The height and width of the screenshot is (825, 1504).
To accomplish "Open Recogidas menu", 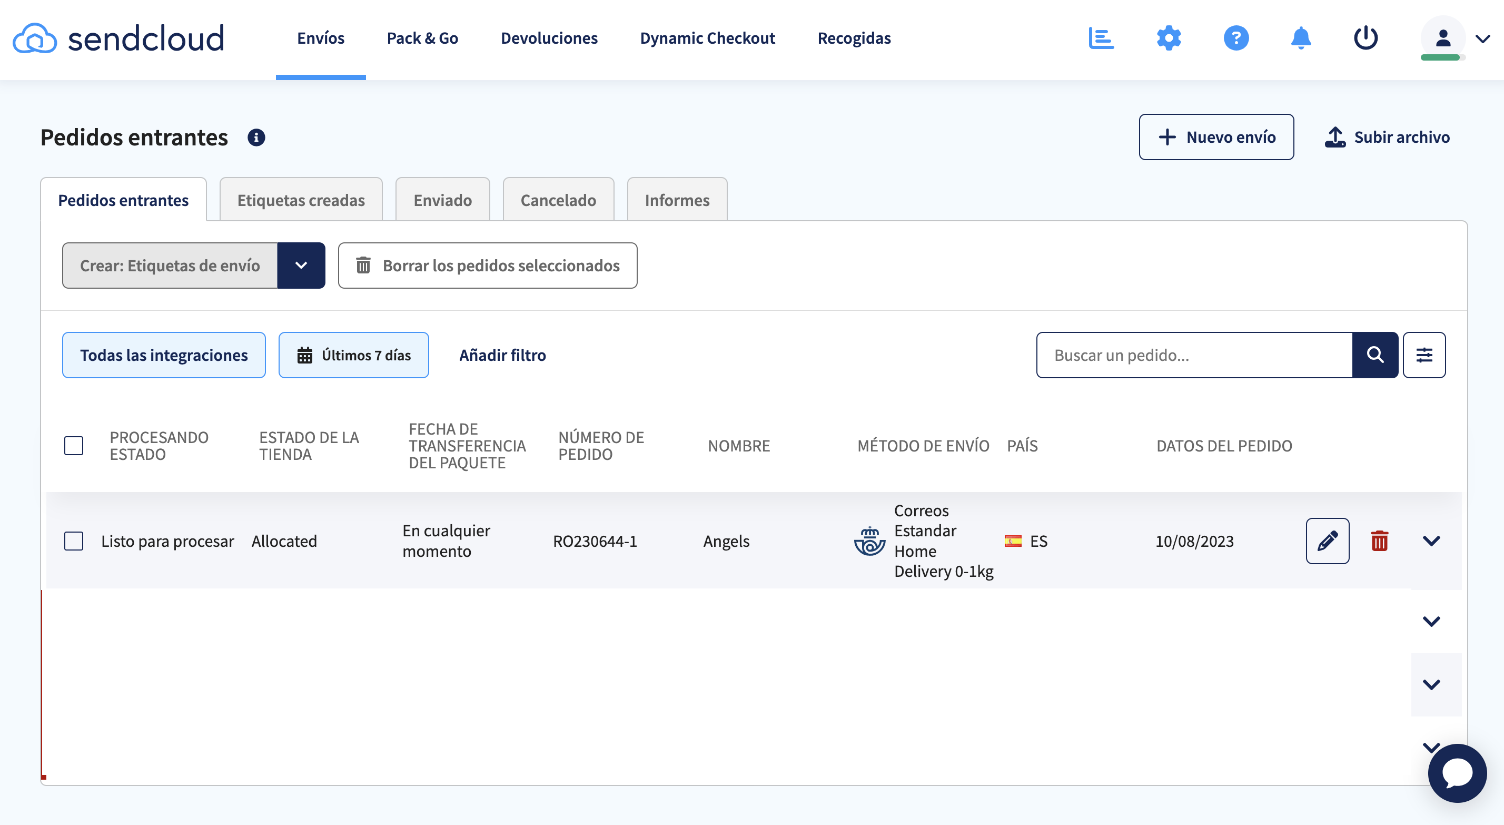I will pyautogui.click(x=854, y=38).
